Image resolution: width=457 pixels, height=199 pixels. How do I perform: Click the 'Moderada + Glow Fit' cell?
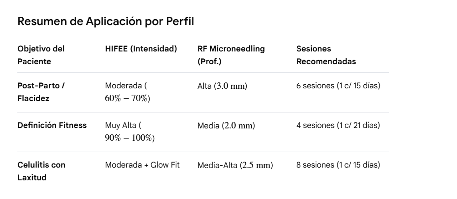(x=142, y=165)
